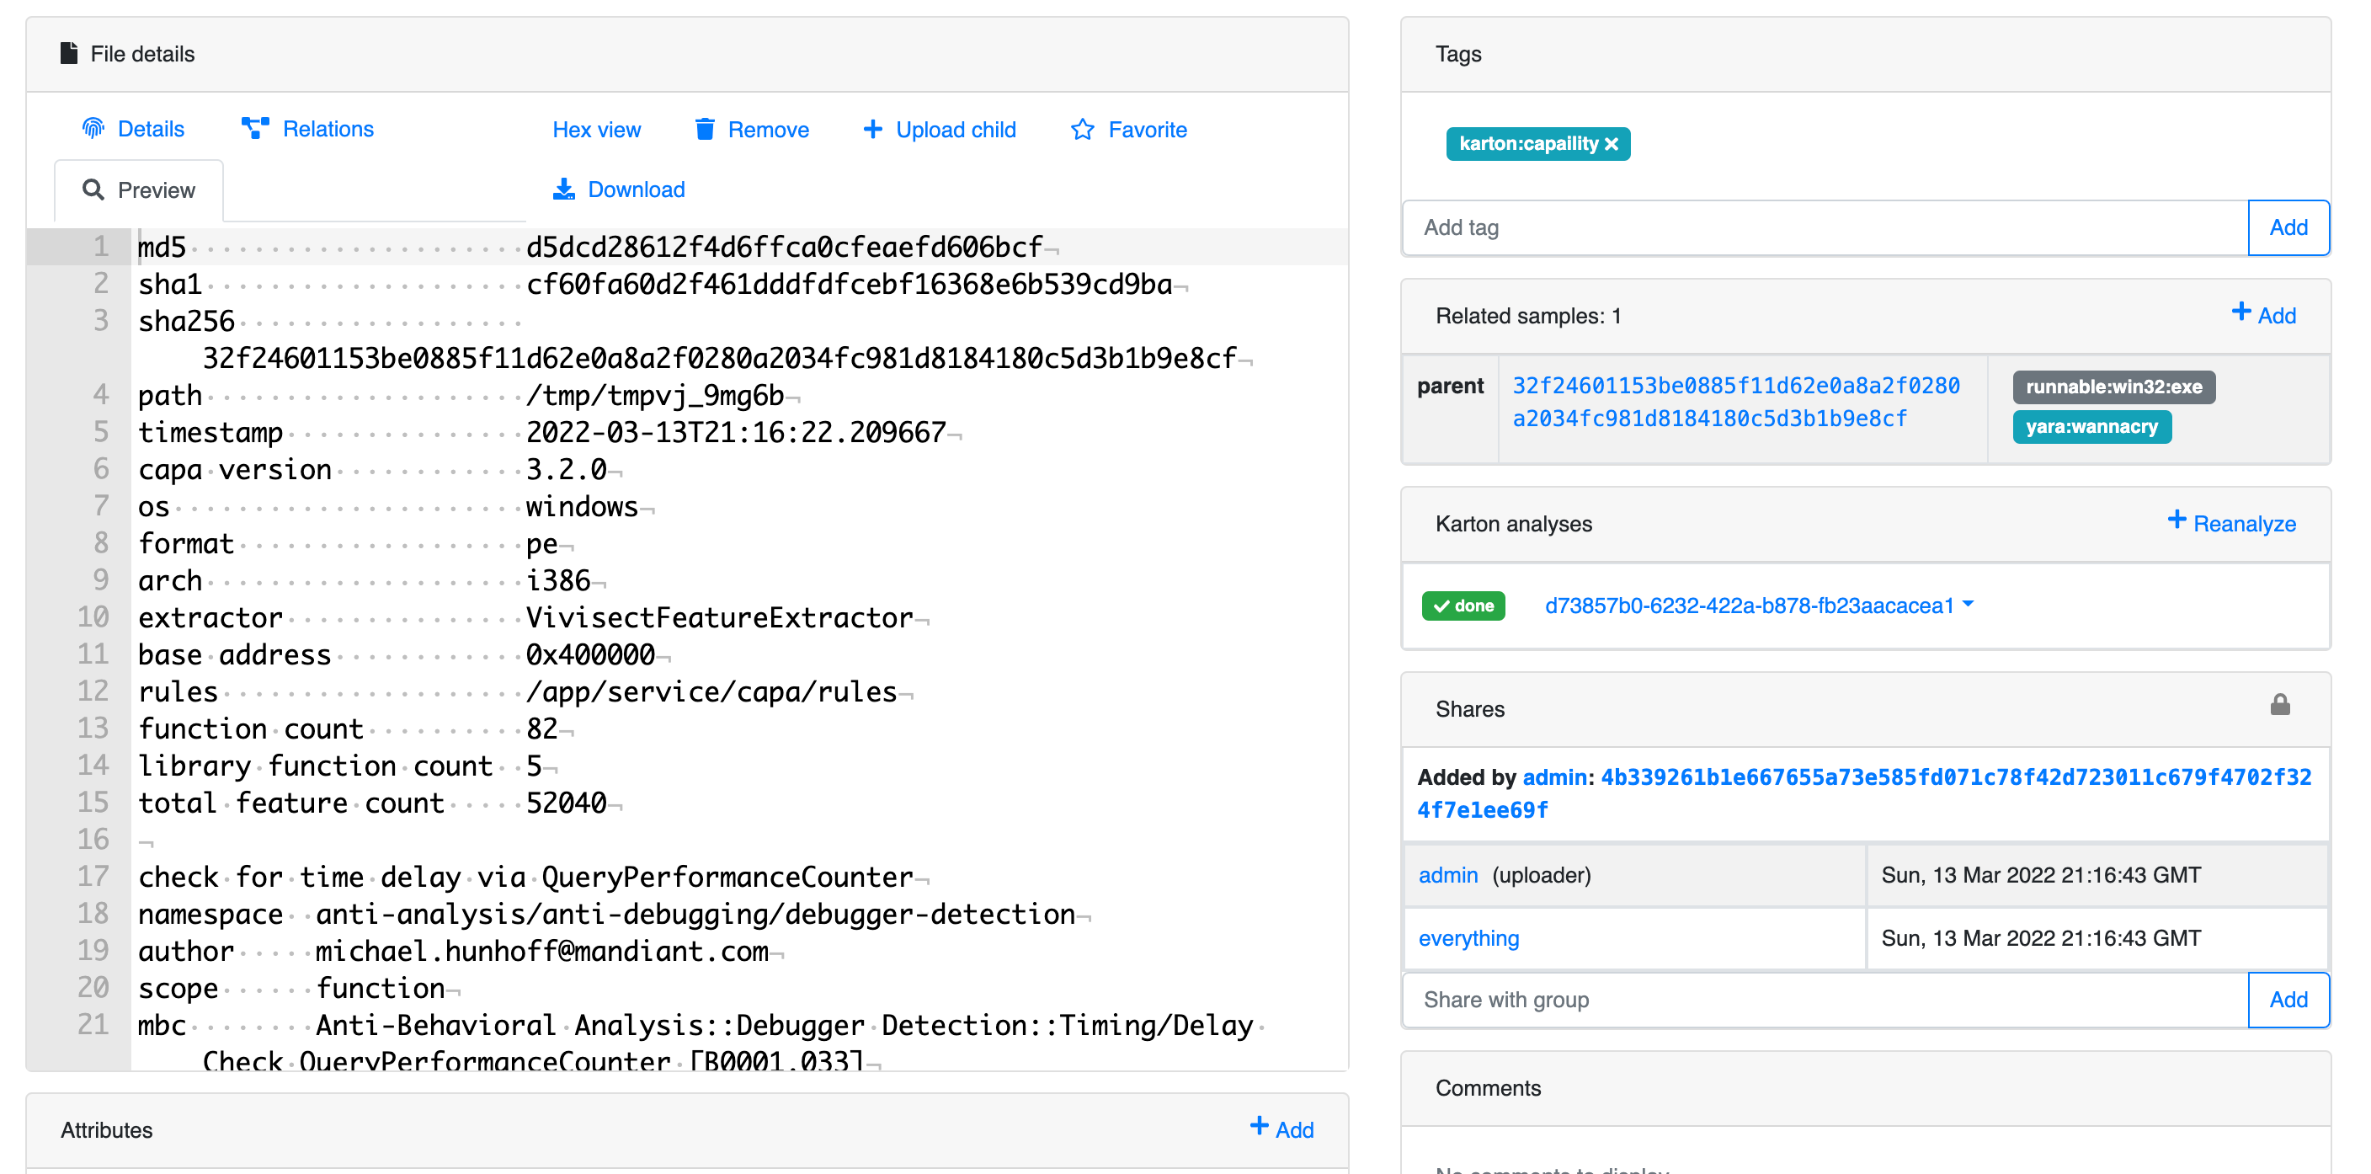Image resolution: width=2371 pixels, height=1174 pixels.
Task: Click the plus icon for Reanalyze
Action: [x=2176, y=520]
